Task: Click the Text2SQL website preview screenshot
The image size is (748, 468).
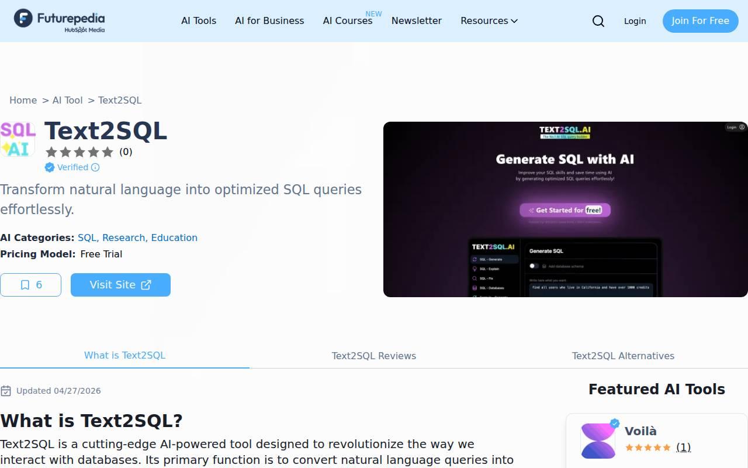Action: pyautogui.click(x=566, y=209)
